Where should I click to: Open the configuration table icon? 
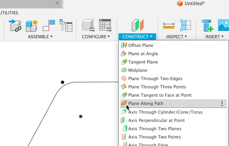pos(105,26)
